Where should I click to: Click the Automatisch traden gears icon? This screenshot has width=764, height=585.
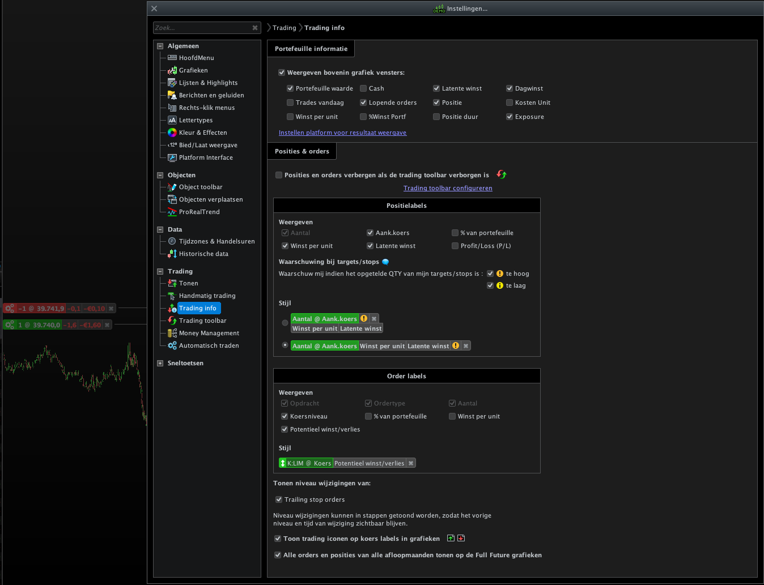point(172,345)
